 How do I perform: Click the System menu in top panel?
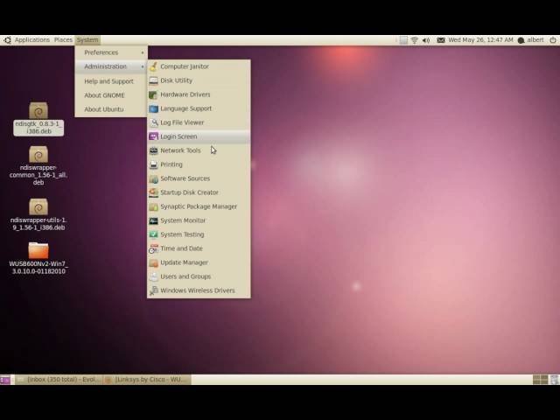(87, 40)
